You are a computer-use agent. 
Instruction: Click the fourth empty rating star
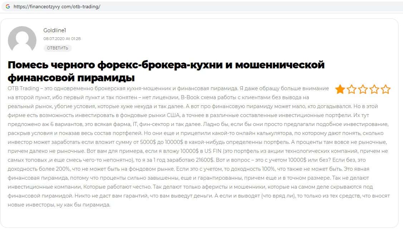(x=374, y=89)
